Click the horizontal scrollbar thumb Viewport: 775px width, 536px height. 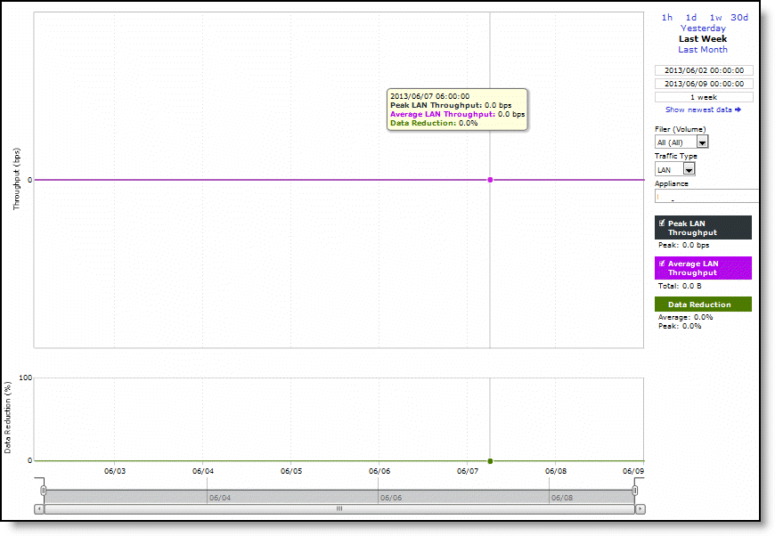(x=339, y=509)
